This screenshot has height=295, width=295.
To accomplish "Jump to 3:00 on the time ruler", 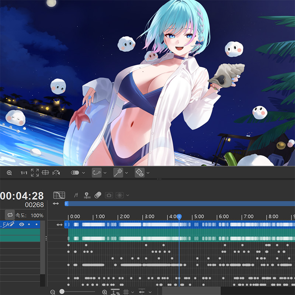I will (149, 216).
